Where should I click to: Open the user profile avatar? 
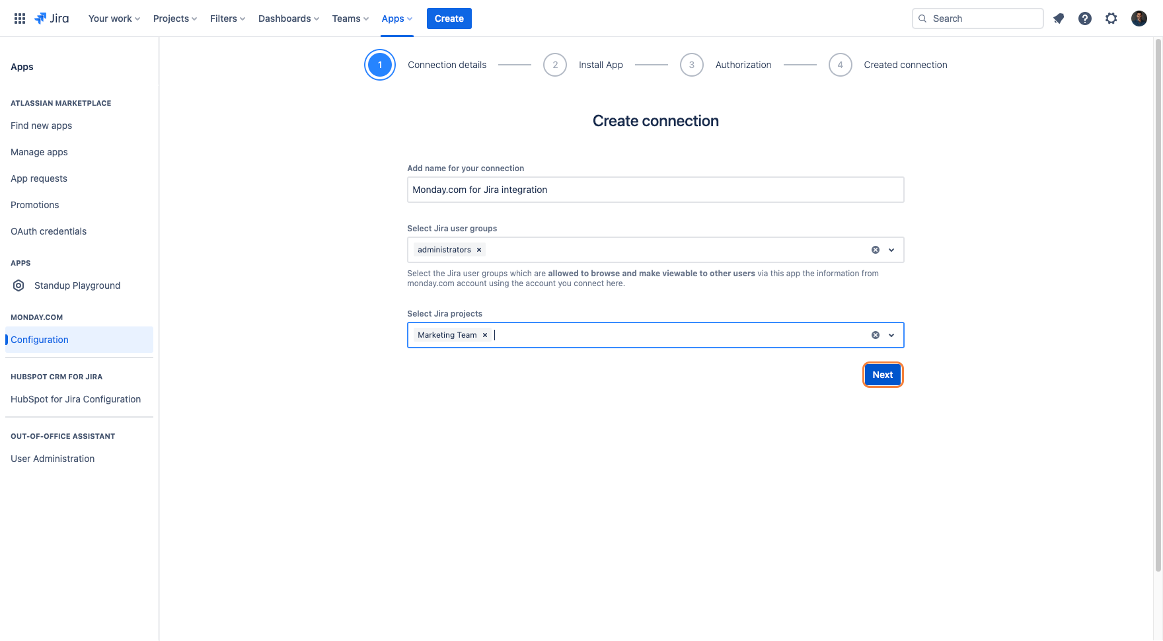tap(1139, 19)
